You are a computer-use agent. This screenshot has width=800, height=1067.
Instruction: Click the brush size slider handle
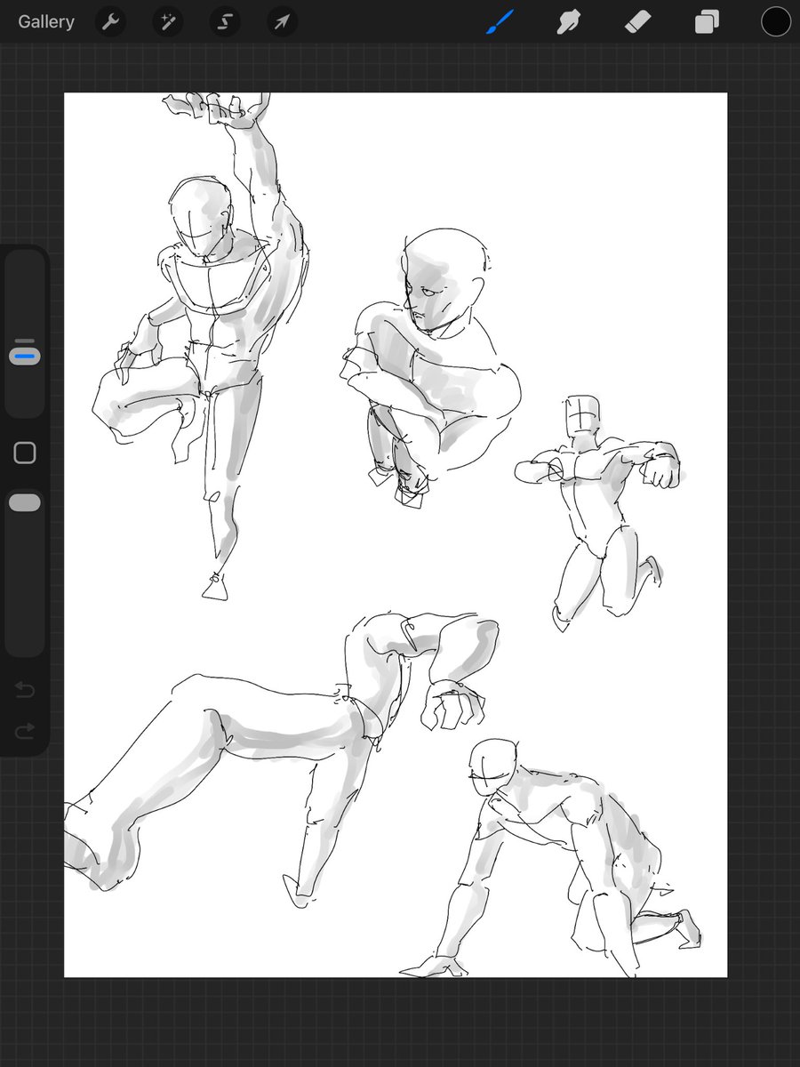coord(25,356)
